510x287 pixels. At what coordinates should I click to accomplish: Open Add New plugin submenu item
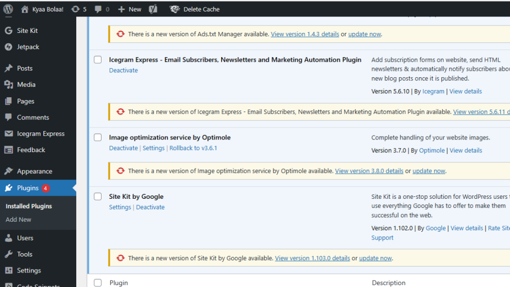pos(18,220)
